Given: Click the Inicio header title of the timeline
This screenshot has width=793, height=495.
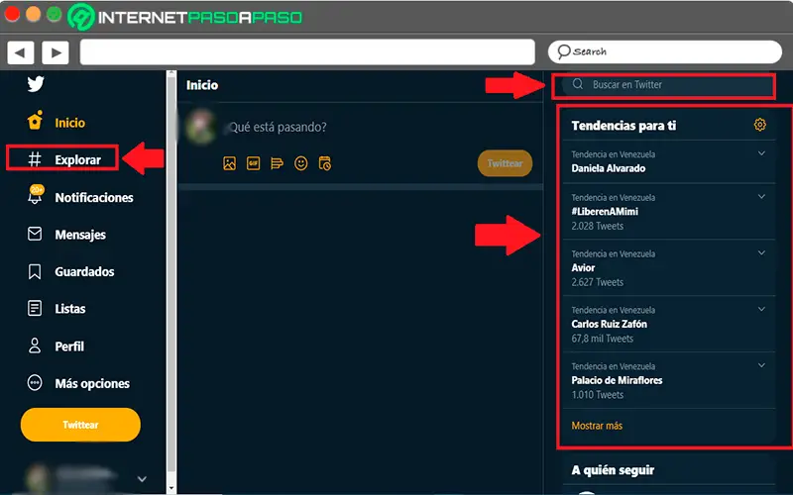Looking at the screenshot, I should pos(202,85).
